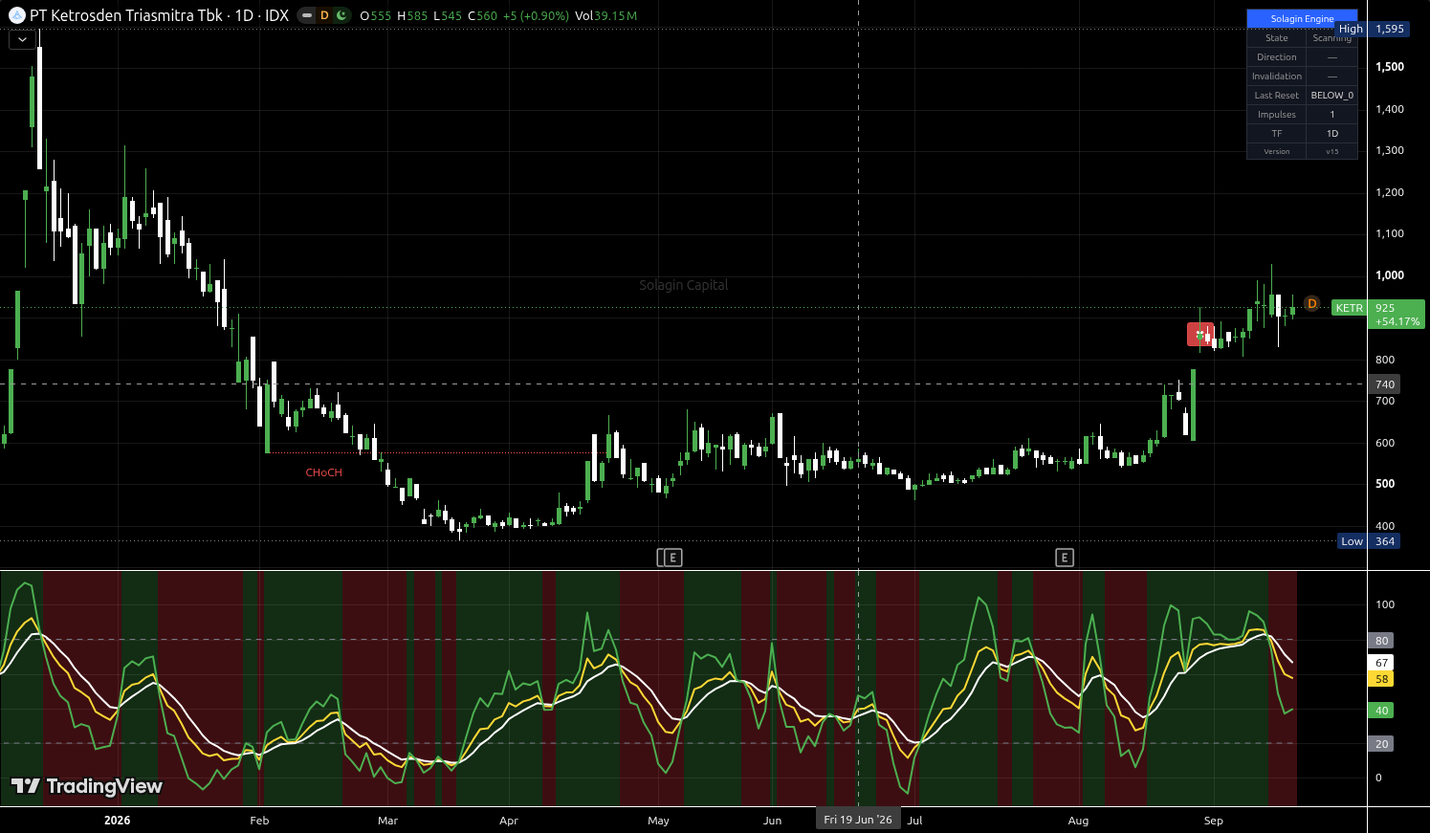Click the Apr label on time axis
Image resolution: width=1430 pixels, height=833 pixels.
[509, 821]
